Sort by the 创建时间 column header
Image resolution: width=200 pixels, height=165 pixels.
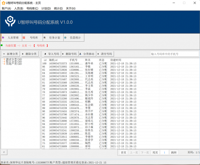coord(116,60)
